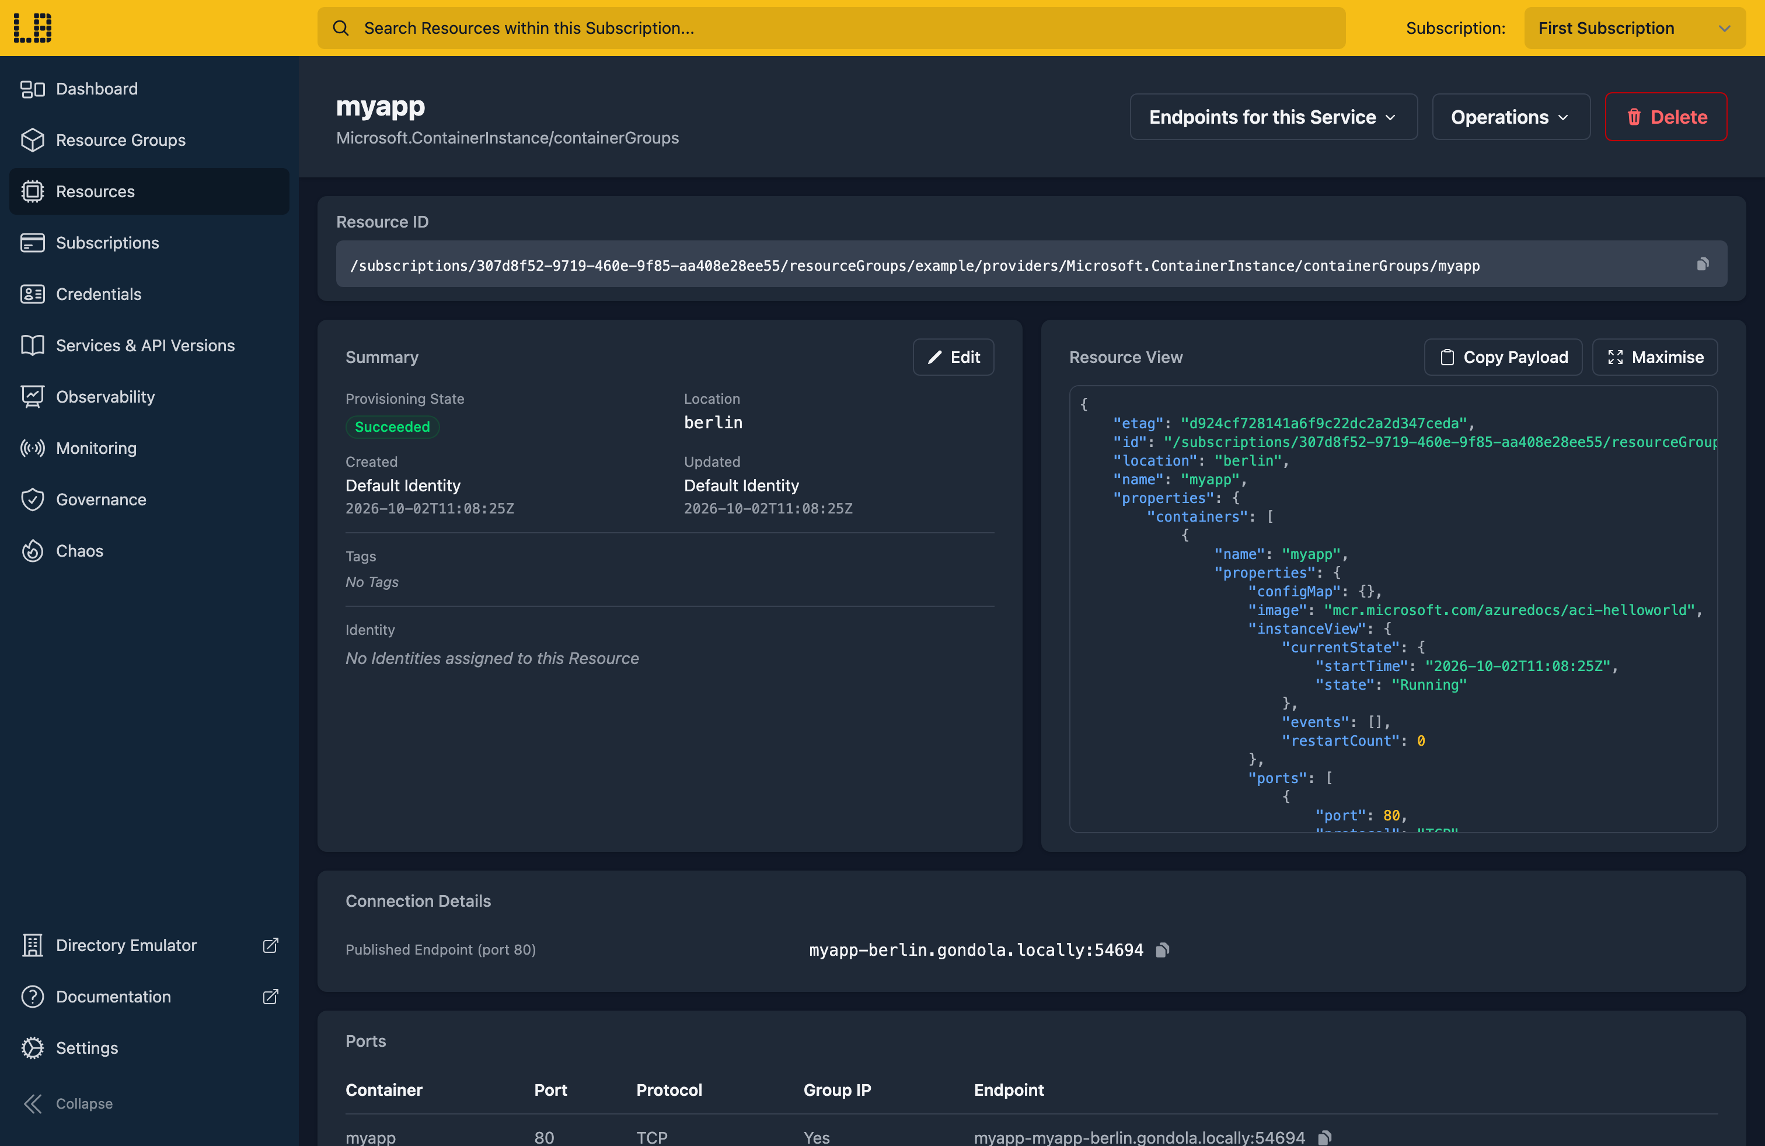This screenshot has width=1765, height=1146.
Task: Click the Resource ID path field
Action: [1031, 264]
